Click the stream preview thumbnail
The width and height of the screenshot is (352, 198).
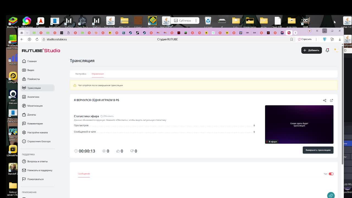click(x=299, y=124)
